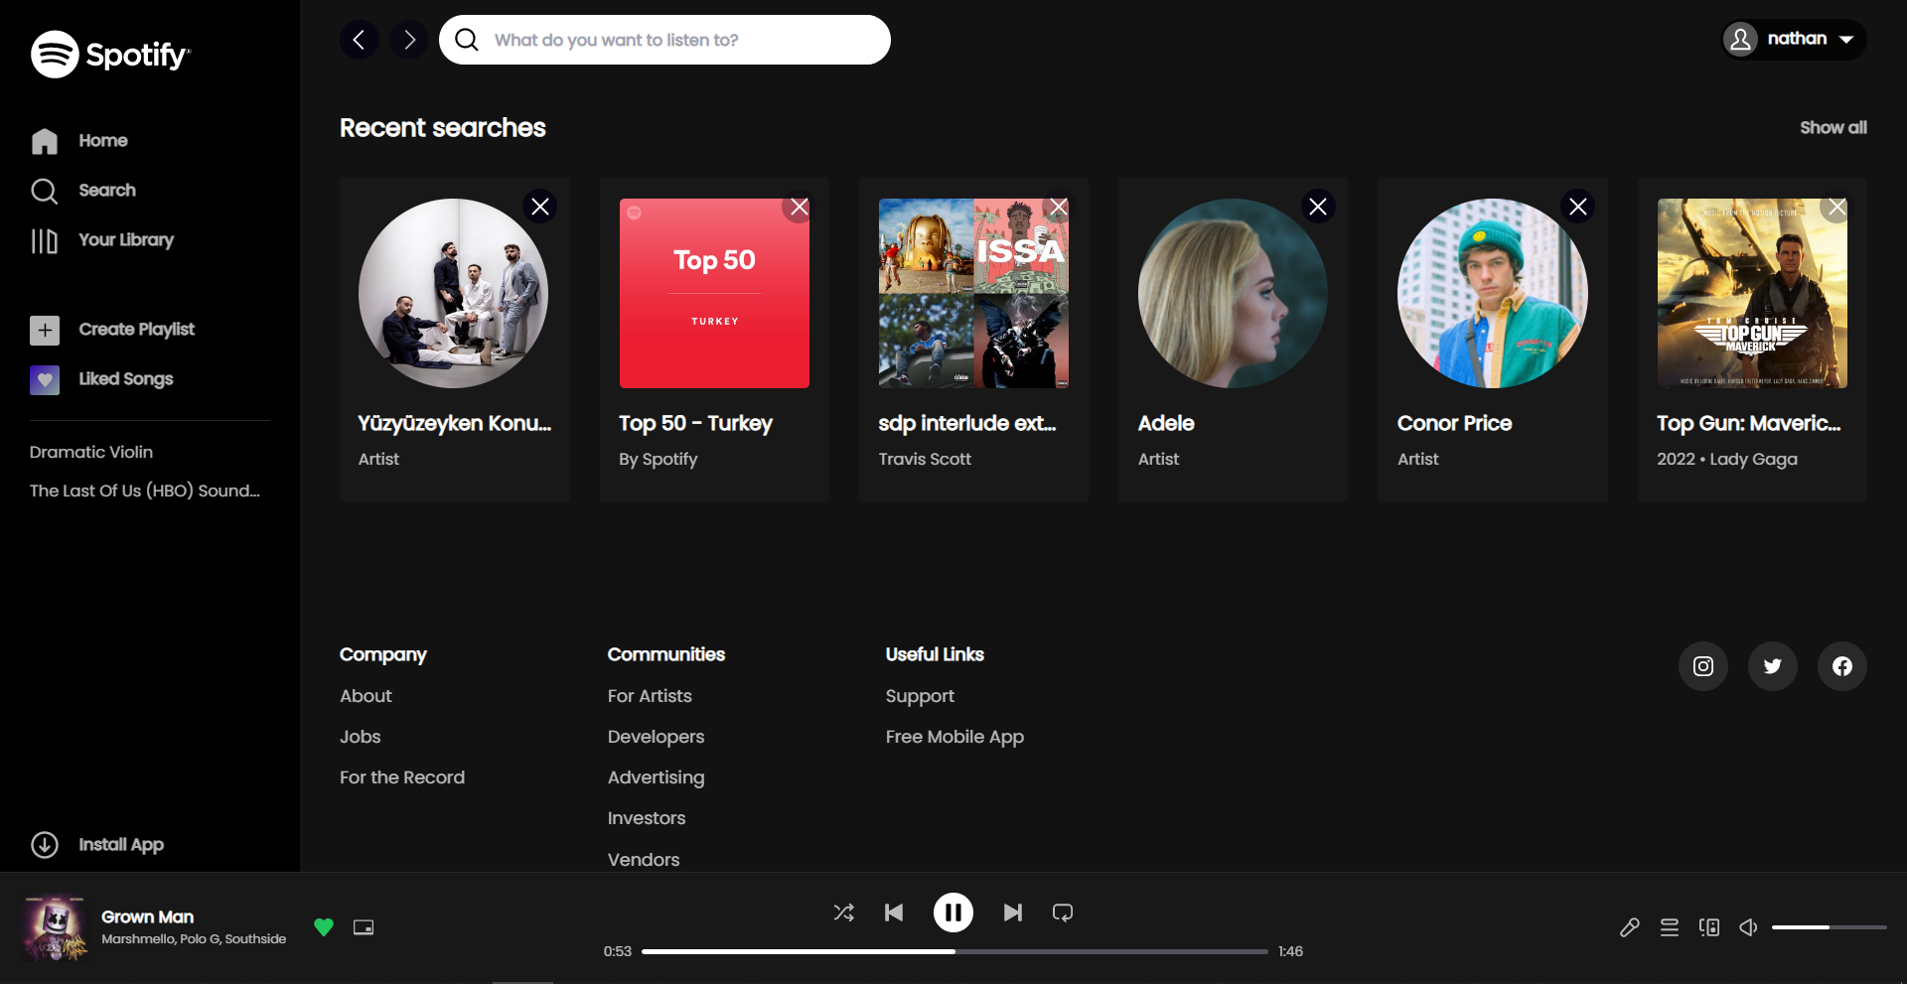Click the Spotify logo
This screenshot has width=1907, height=984.
click(110, 55)
